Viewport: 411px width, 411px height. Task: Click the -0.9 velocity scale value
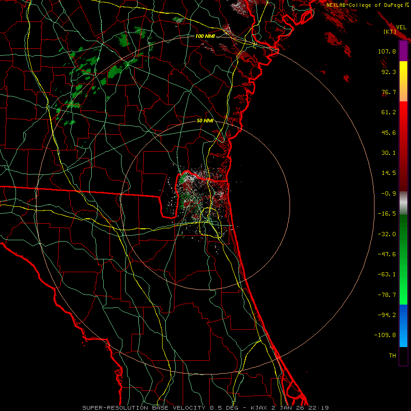click(x=389, y=194)
